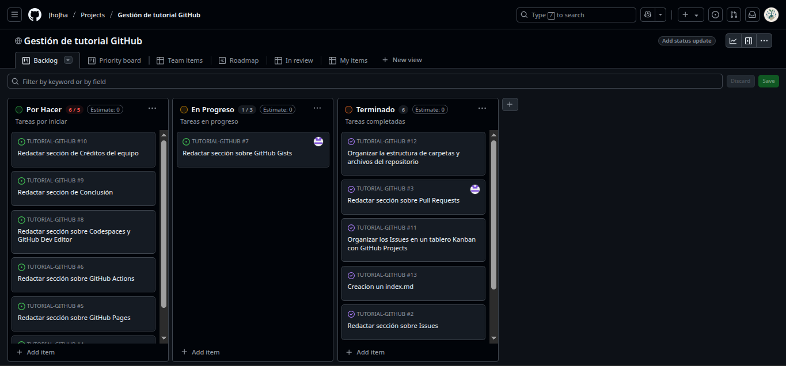The width and height of the screenshot is (786, 366).
Task: Open the Issues icon in header
Action: 716,15
